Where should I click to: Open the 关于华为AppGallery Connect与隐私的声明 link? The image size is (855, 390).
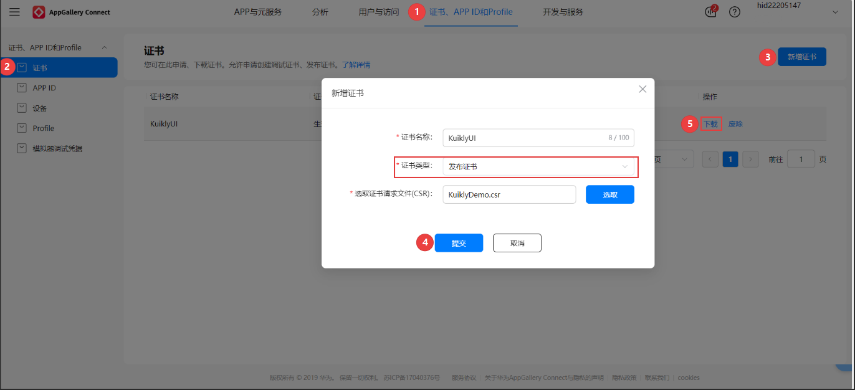(544, 378)
